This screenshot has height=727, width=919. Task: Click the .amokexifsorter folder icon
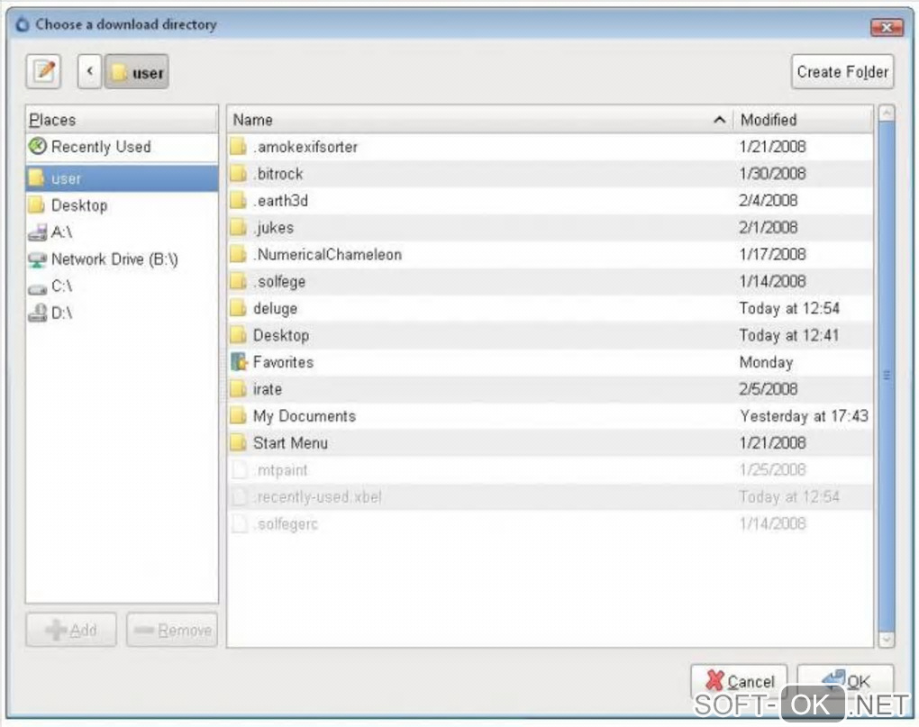(x=238, y=147)
